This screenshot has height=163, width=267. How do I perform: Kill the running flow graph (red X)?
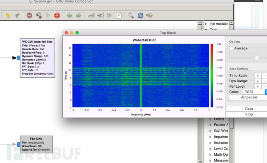(57, 15)
